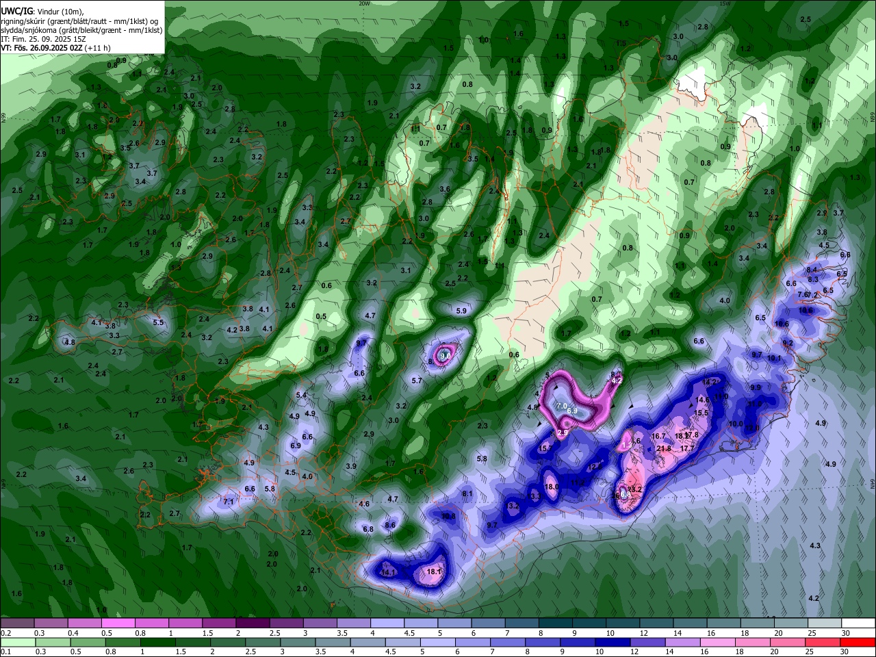This screenshot has width=876, height=657.
Task: Click the map value '8.1'
Action: (x=467, y=493)
